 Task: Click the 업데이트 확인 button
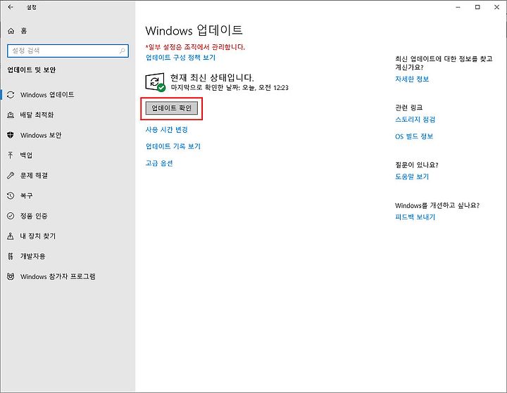(x=172, y=108)
